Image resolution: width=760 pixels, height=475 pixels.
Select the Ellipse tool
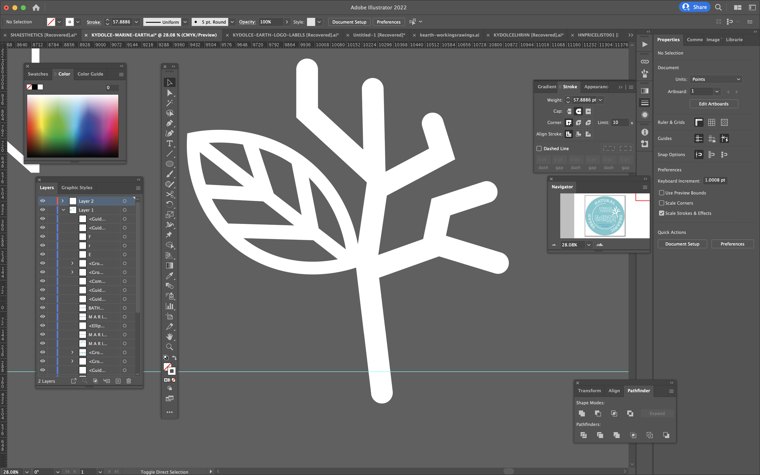coord(170,164)
